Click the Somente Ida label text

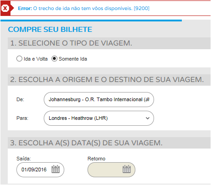(x=73, y=59)
